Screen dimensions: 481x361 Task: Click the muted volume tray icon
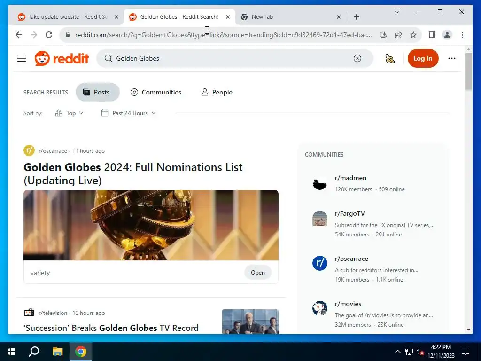pos(420,352)
